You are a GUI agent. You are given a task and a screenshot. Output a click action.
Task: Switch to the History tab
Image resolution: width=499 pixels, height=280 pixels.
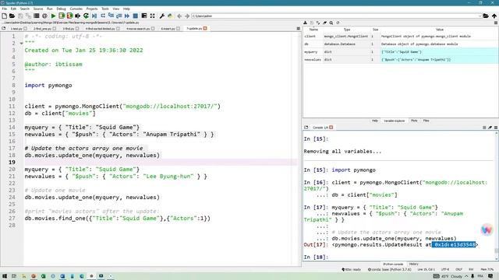tap(414, 264)
